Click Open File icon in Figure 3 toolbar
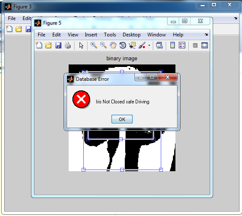This screenshot has width=242, height=216. 19,29
